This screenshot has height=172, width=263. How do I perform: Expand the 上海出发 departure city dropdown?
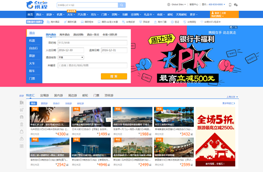coord(232,97)
